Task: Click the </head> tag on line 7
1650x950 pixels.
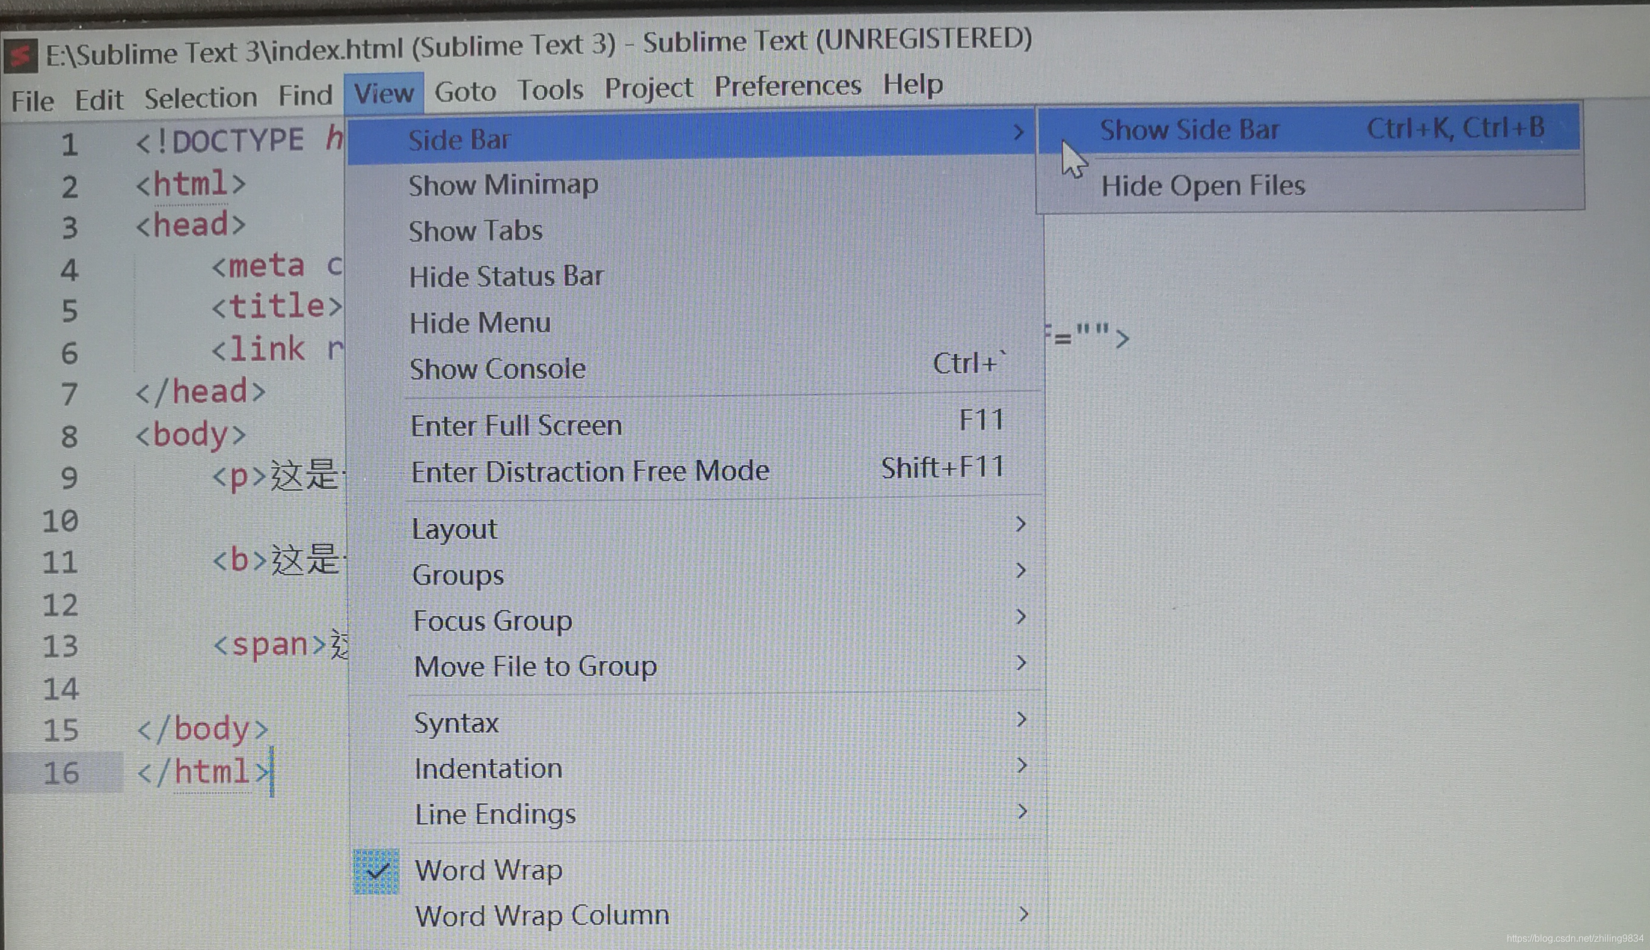Action: coord(201,392)
